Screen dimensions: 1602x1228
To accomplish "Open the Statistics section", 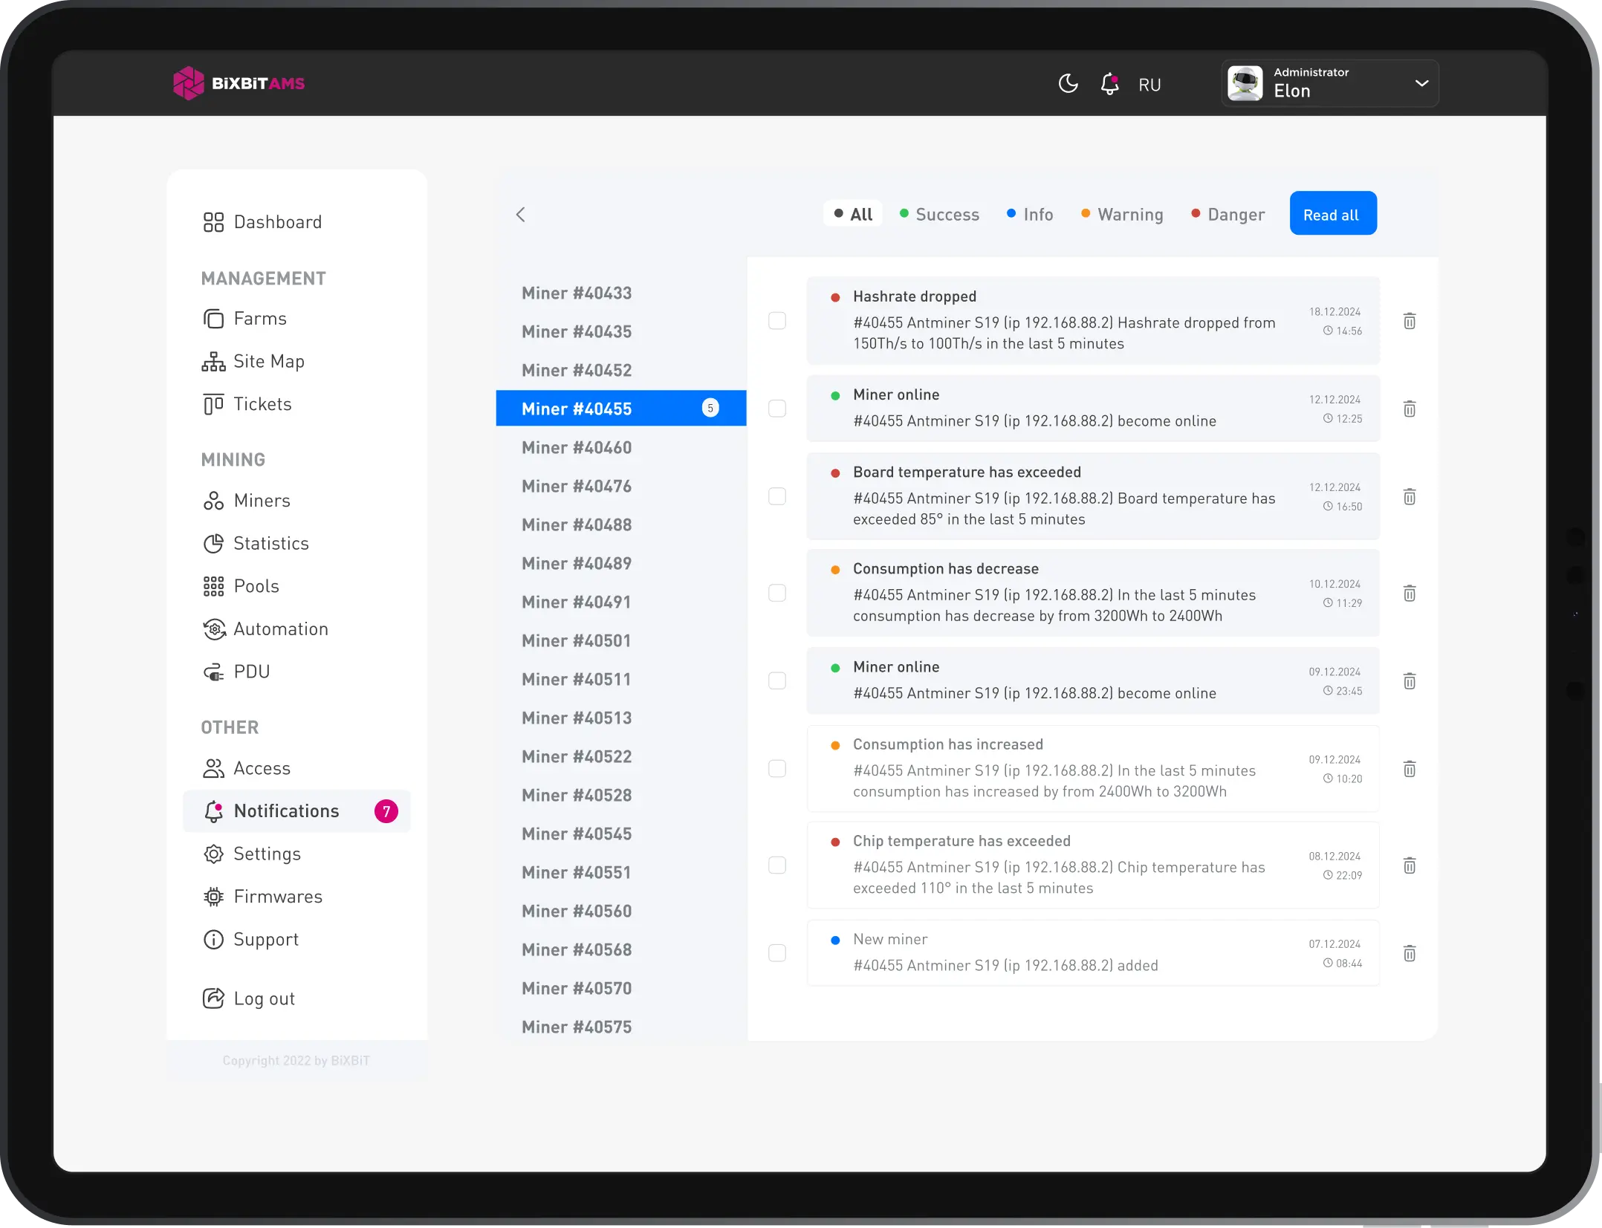I will (271, 543).
